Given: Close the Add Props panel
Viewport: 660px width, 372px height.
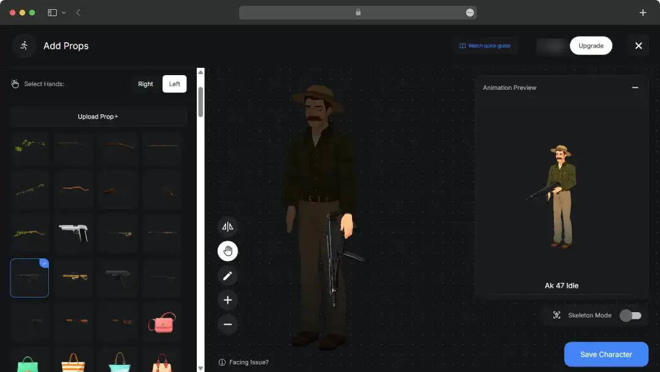Looking at the screenshot, I should coord(638,45).
